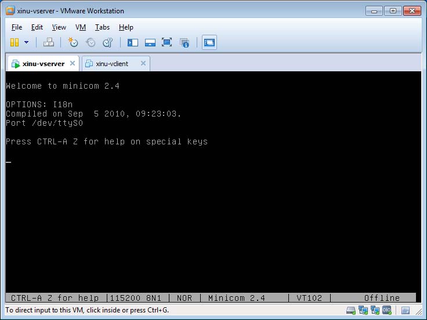Click 'Welcome to minicom 2.4' text line

63,86
